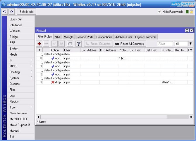Open Quick Set from sidebar
The image size is (196, 141).
tap(21, 19)
